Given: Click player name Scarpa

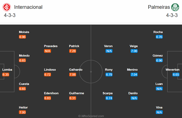Looking at the screenshot, I should click(x=108, y=93).
